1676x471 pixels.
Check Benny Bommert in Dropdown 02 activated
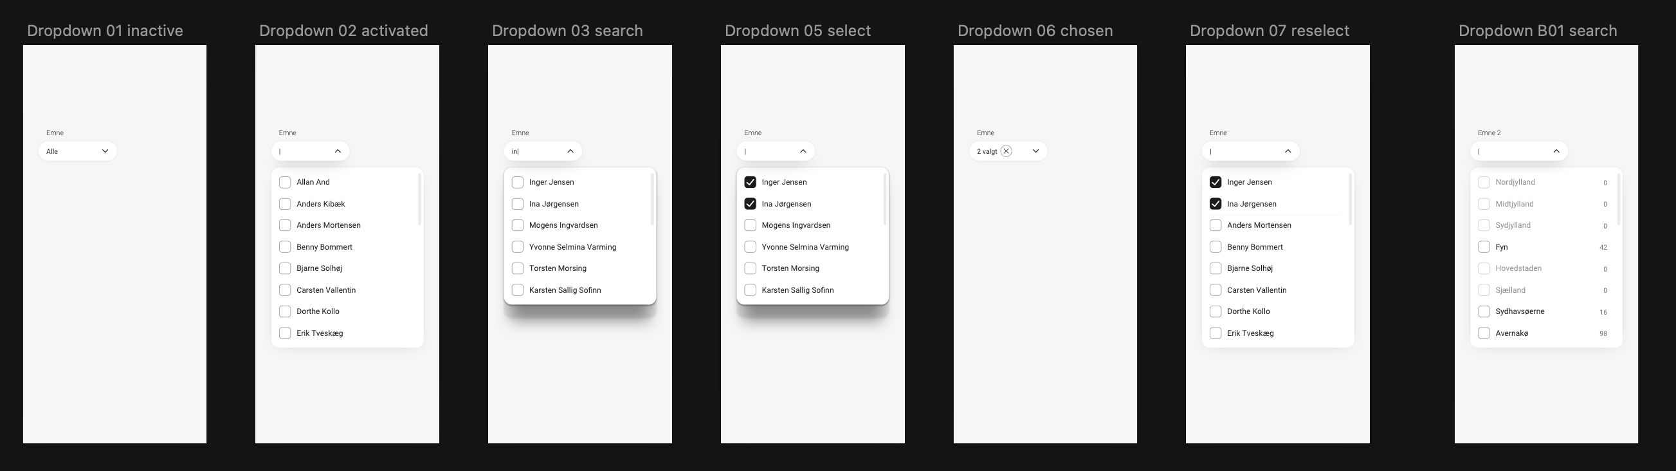[x=285, y=247]
